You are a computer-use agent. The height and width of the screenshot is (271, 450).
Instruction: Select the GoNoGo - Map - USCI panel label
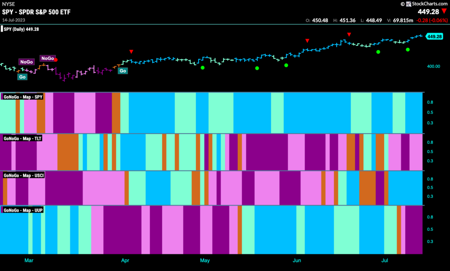pyautogui.click(x=24, y=175)
